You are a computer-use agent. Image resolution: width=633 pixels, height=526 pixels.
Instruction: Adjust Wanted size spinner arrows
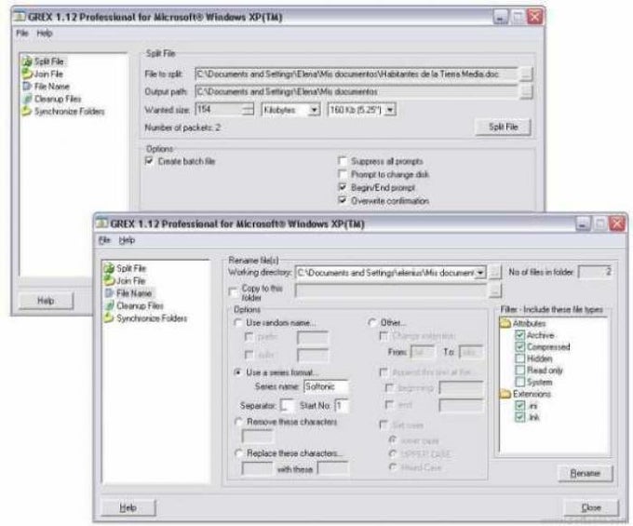point(248,110)
